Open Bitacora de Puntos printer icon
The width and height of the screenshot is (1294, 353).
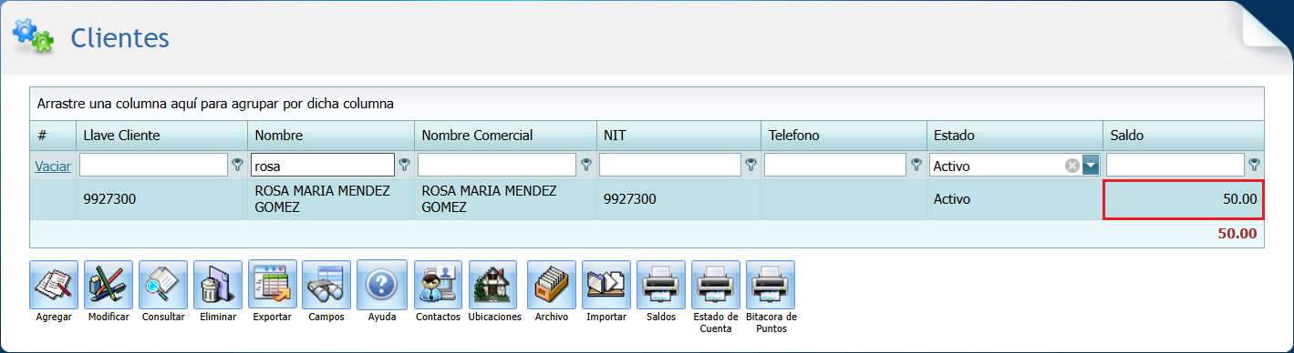[771, 285]
